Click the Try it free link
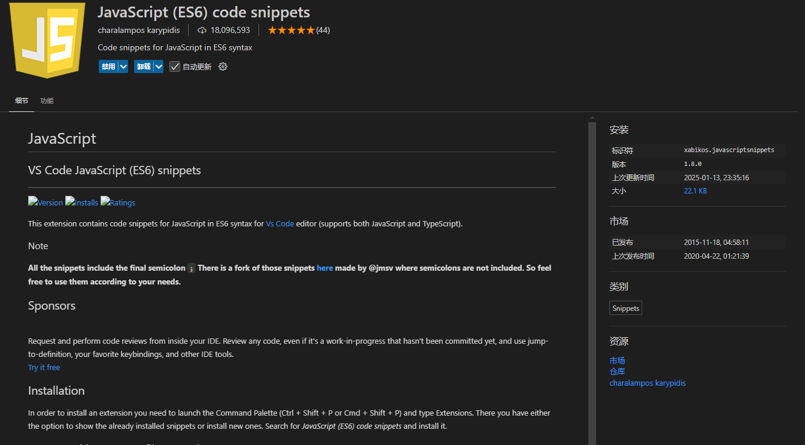805x445 pixels. [44, 367]
